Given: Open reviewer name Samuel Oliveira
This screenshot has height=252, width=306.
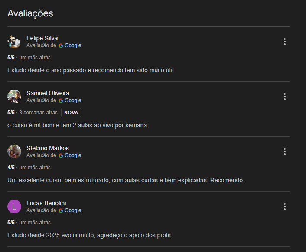Looking at the screenshot, I should coord(48,93).
